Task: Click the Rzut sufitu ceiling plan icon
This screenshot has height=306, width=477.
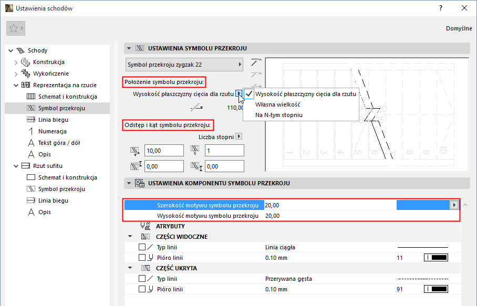Action: pos(26,166)
